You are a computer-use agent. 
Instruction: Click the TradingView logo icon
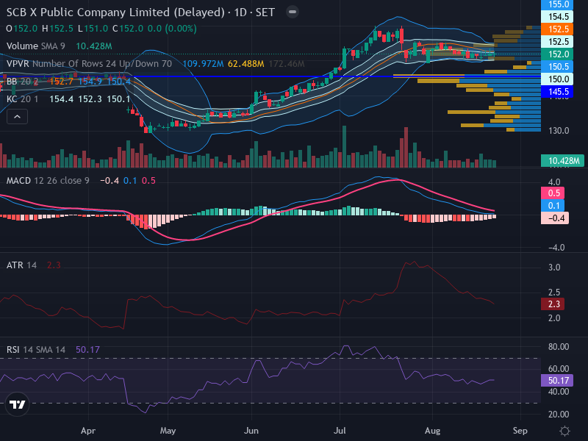point(17,404)
